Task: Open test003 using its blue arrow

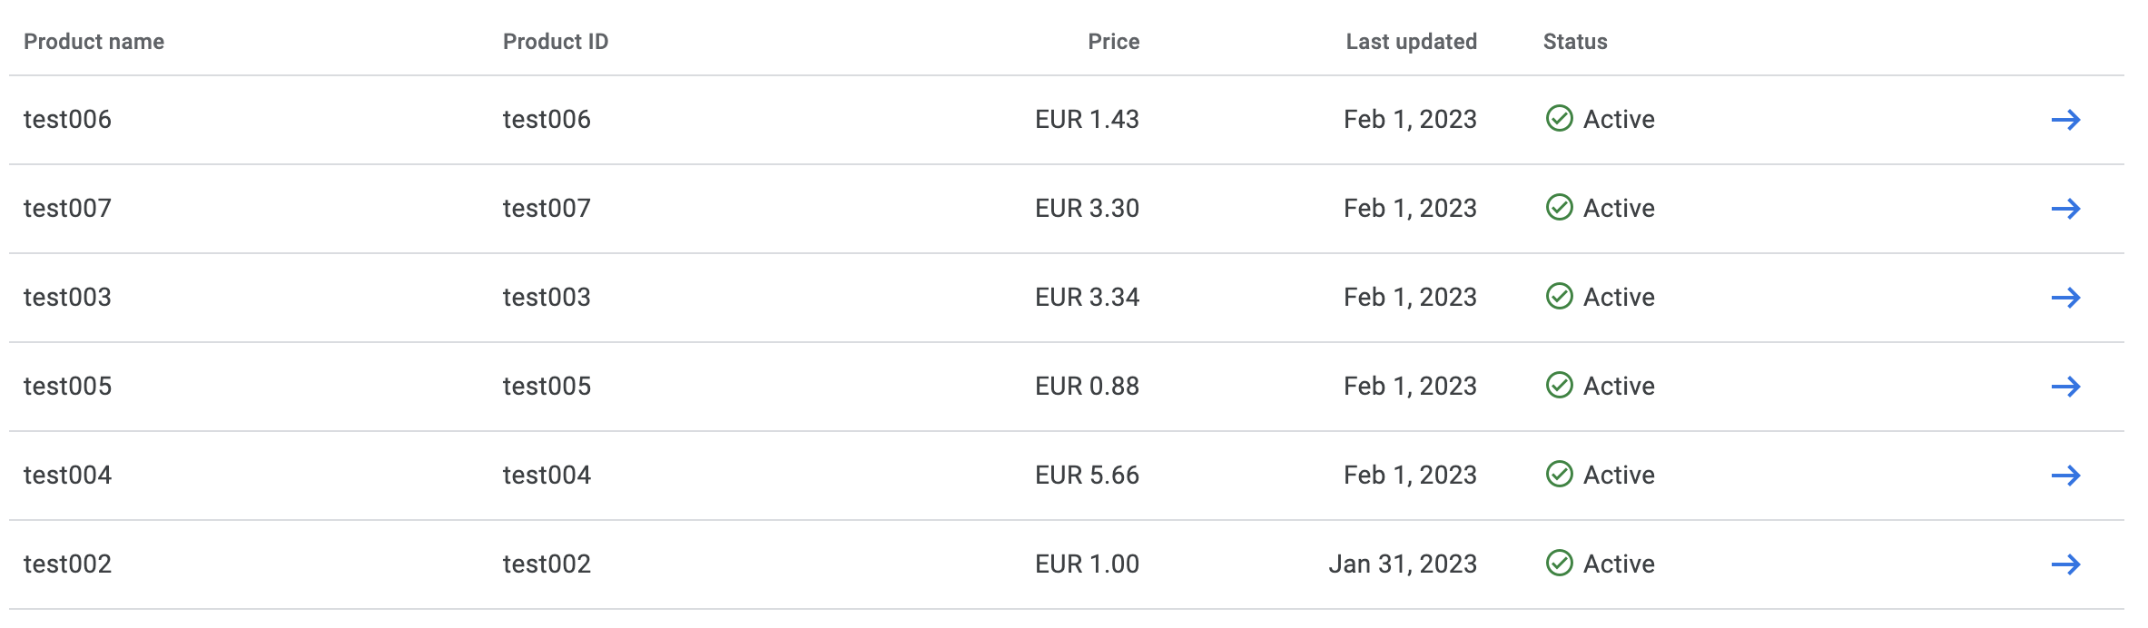Action: pyautogui.click(x=2065, y=298)
